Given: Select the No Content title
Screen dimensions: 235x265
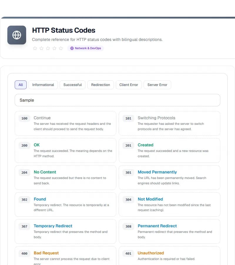Looking at the screenshot, I should [x=45, y=172].
